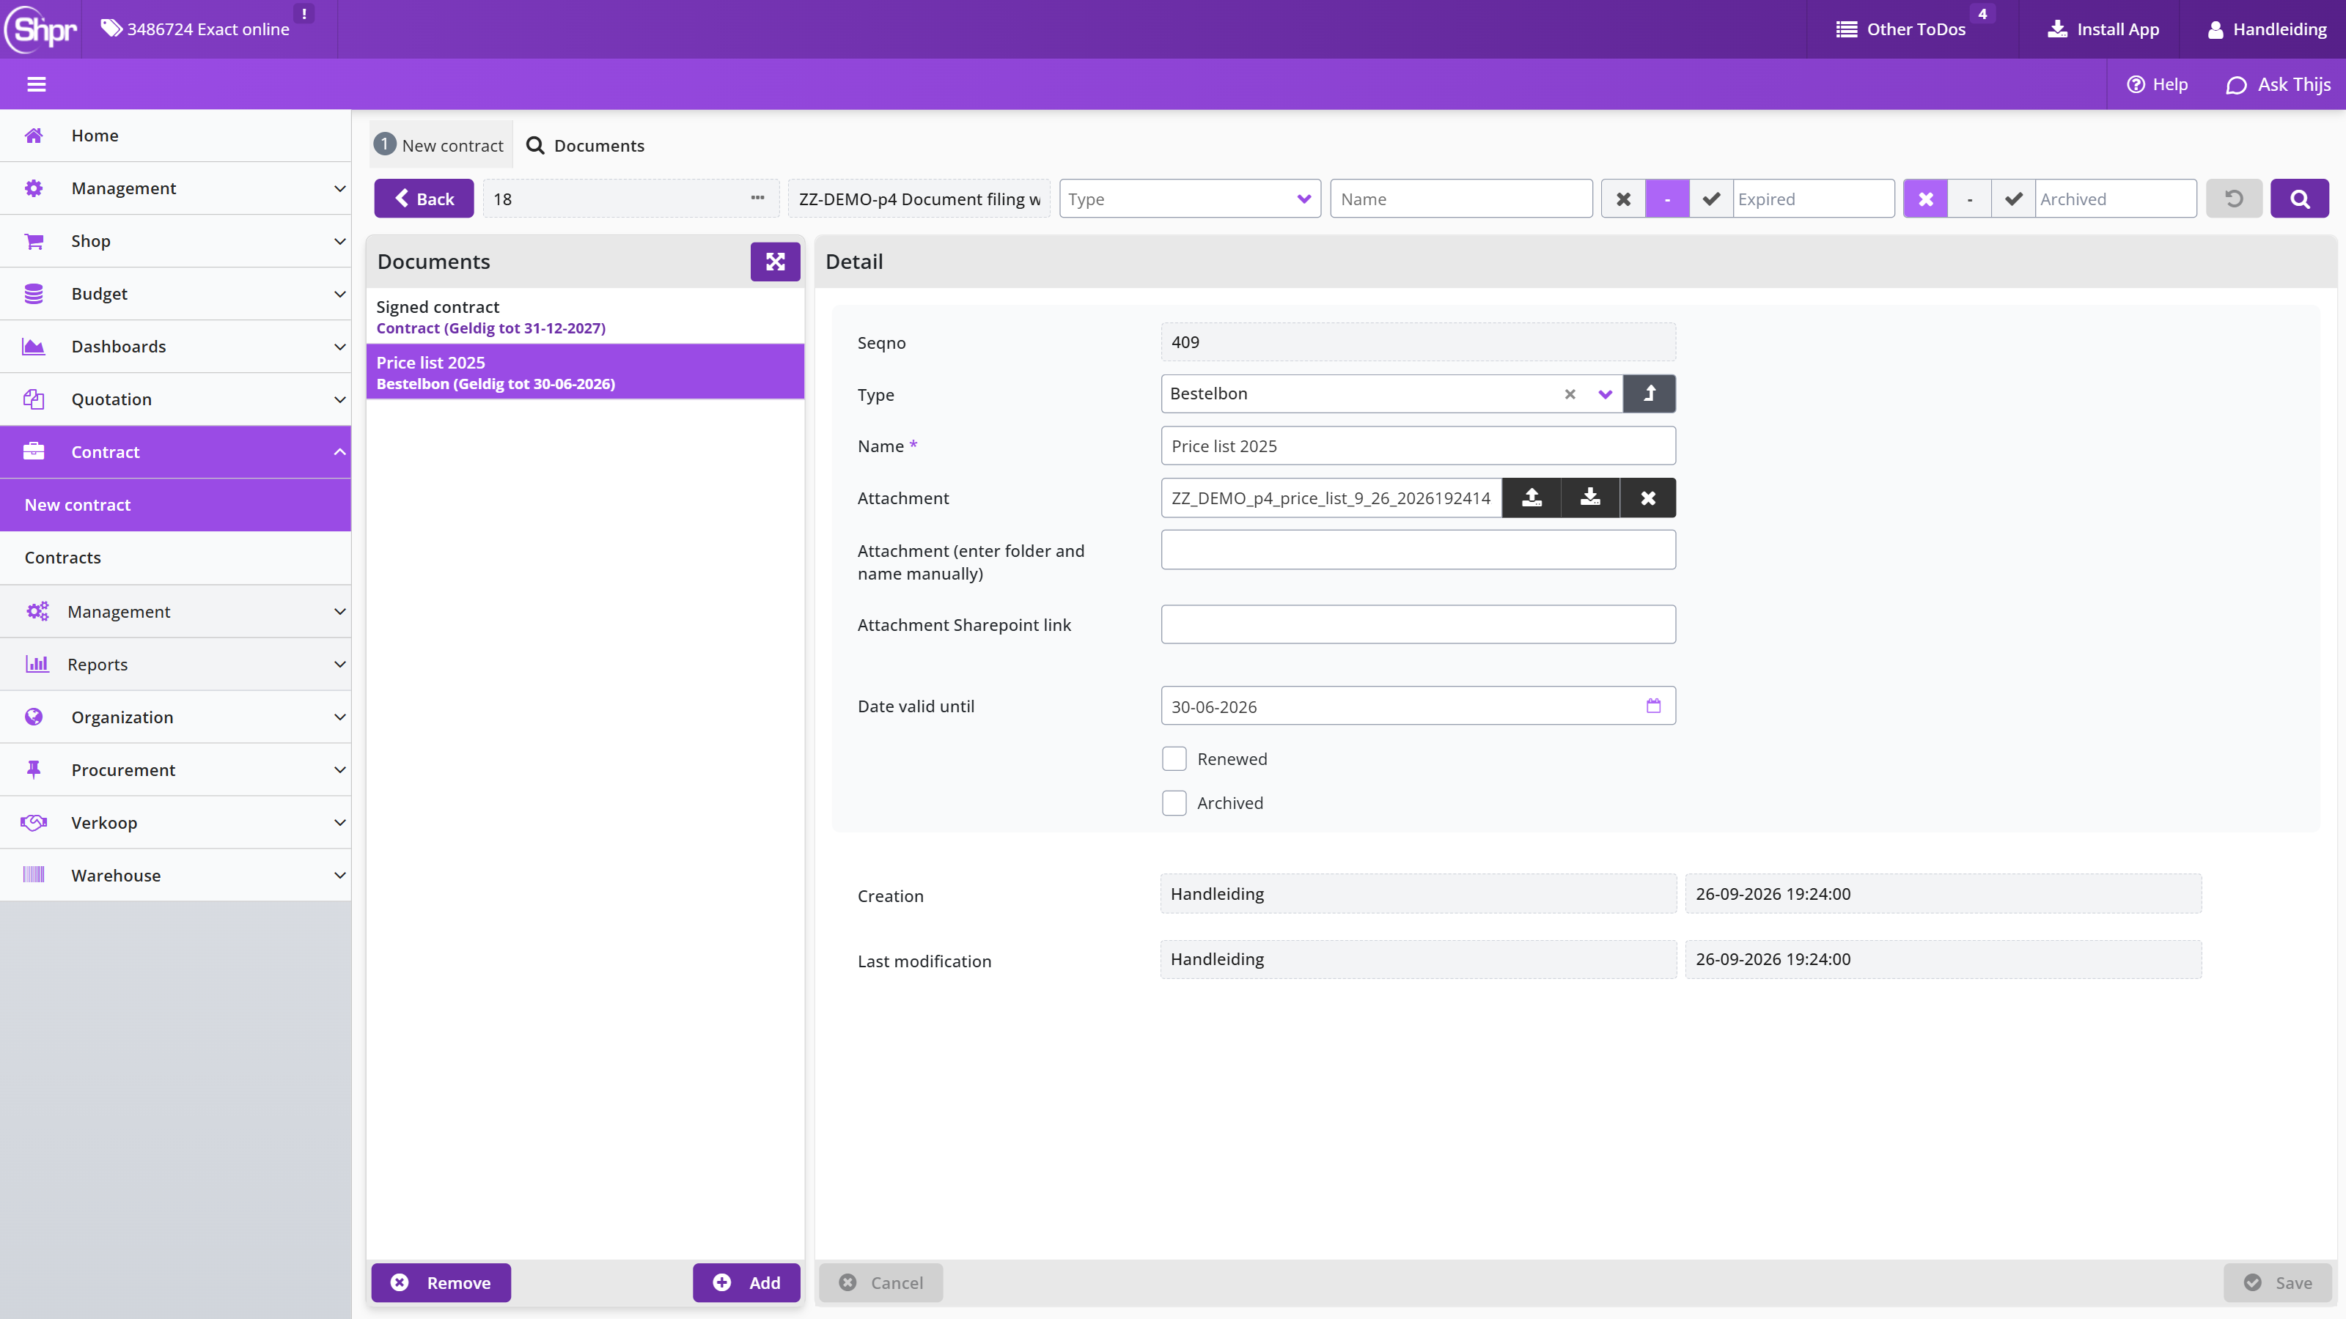Click the Add button
This screenshot has height=1319, width=2346.
click(746, 1282)
